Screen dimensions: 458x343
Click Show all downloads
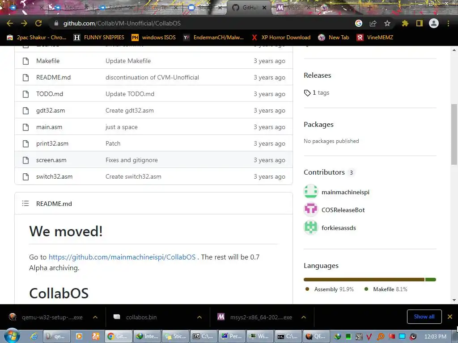424,317
